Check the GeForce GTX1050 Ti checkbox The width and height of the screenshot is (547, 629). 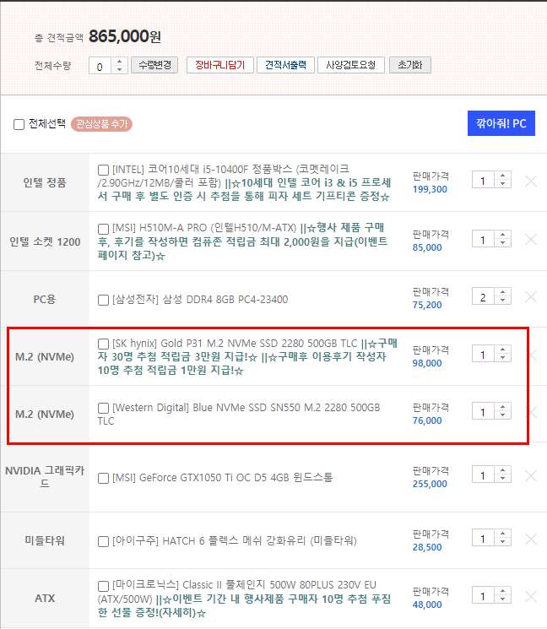click(x=103, y=478)
